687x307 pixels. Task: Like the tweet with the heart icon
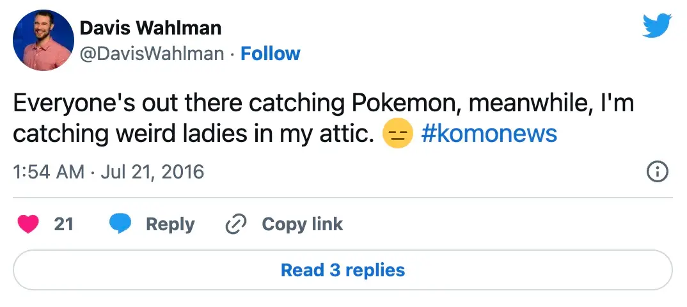click(28, 224)
